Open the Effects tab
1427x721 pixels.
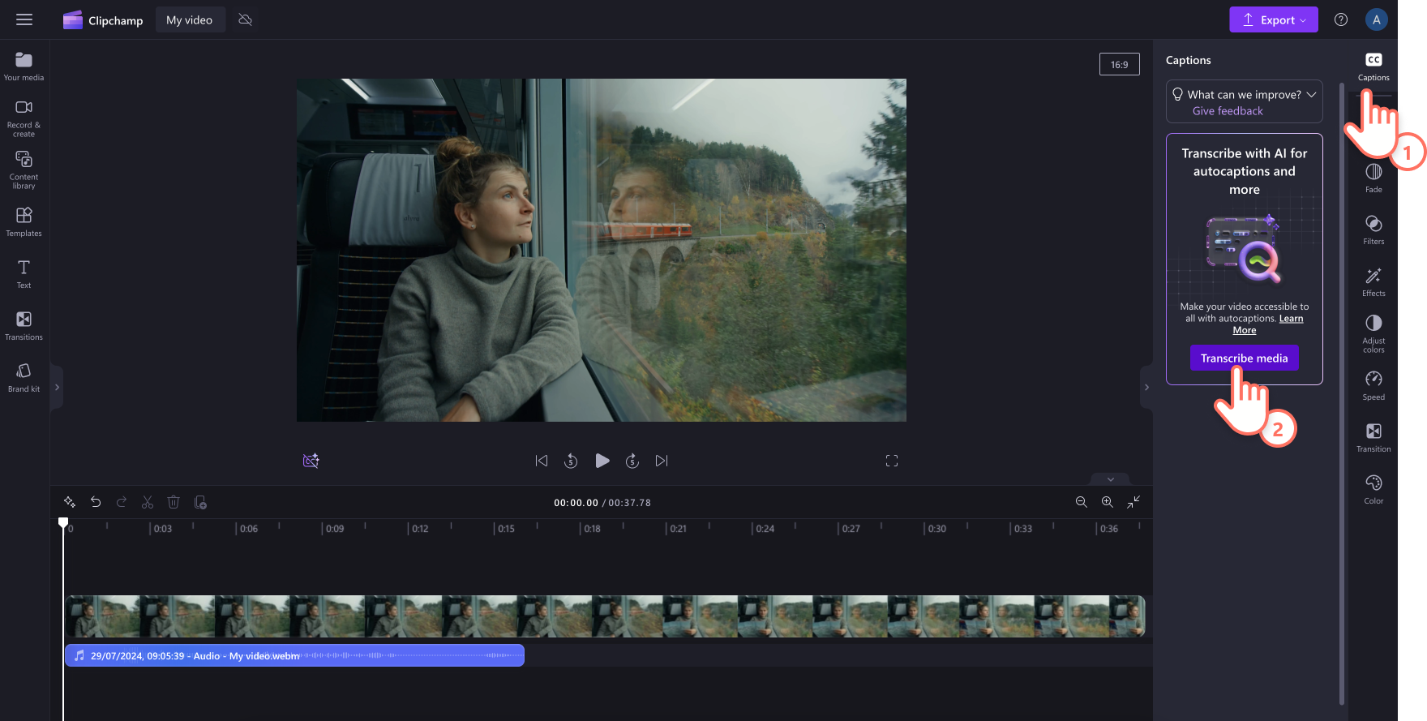point(1373,282)
